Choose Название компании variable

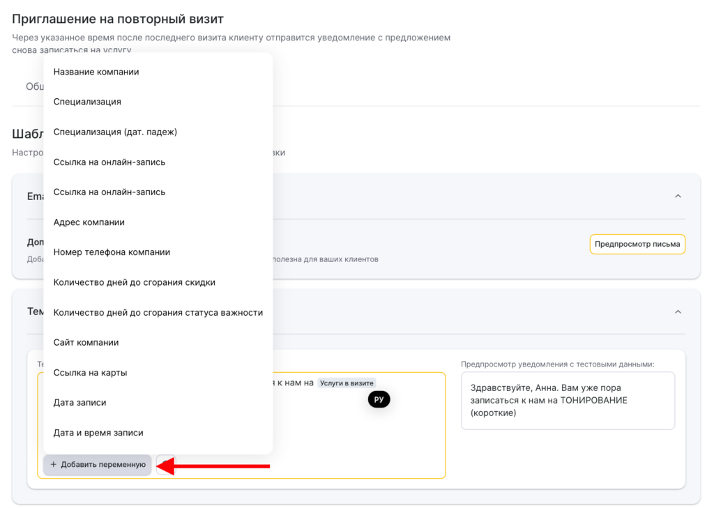point(96,72)
